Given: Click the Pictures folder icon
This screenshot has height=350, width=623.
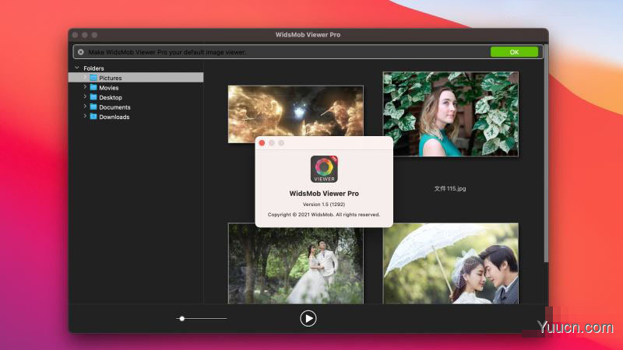Looking at the screenshot, I should coord(93,78).
